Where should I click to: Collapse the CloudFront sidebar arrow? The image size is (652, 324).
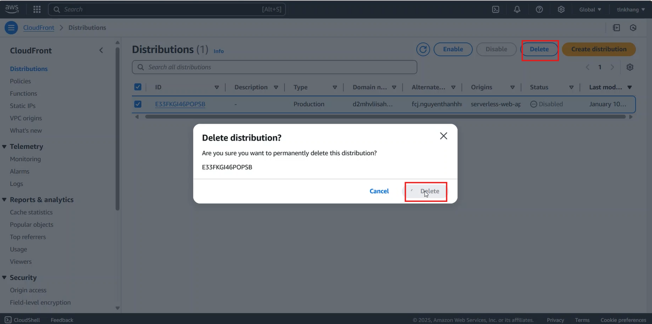pyautogui.click(x=101, y=50)
